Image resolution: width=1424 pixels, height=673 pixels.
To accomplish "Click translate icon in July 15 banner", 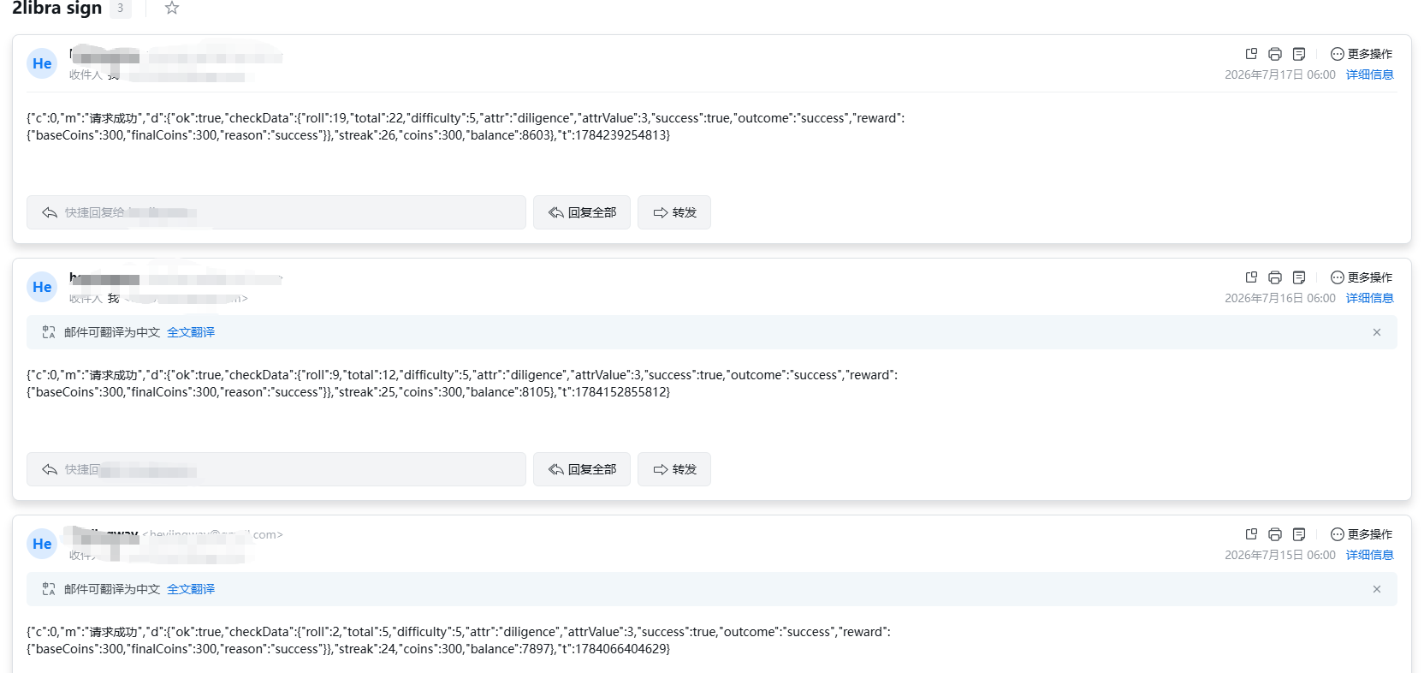I will (49, 589).
